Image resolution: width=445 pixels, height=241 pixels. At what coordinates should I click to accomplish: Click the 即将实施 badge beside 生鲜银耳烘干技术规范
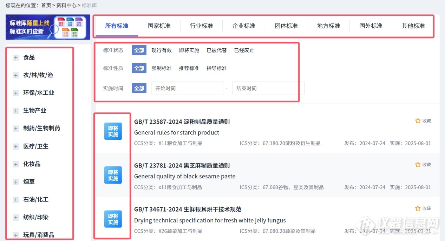113,219
